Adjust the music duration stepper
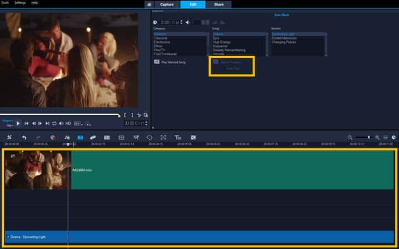 pos(181,22)
